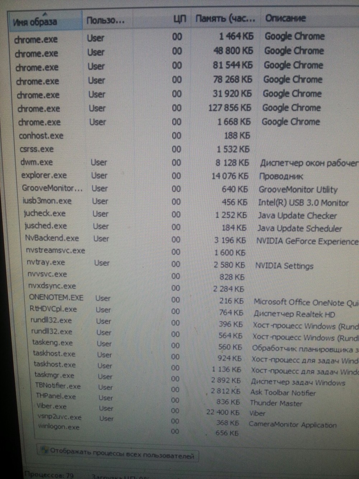Click Microsoft Office OneNote description

coord(306,303)
